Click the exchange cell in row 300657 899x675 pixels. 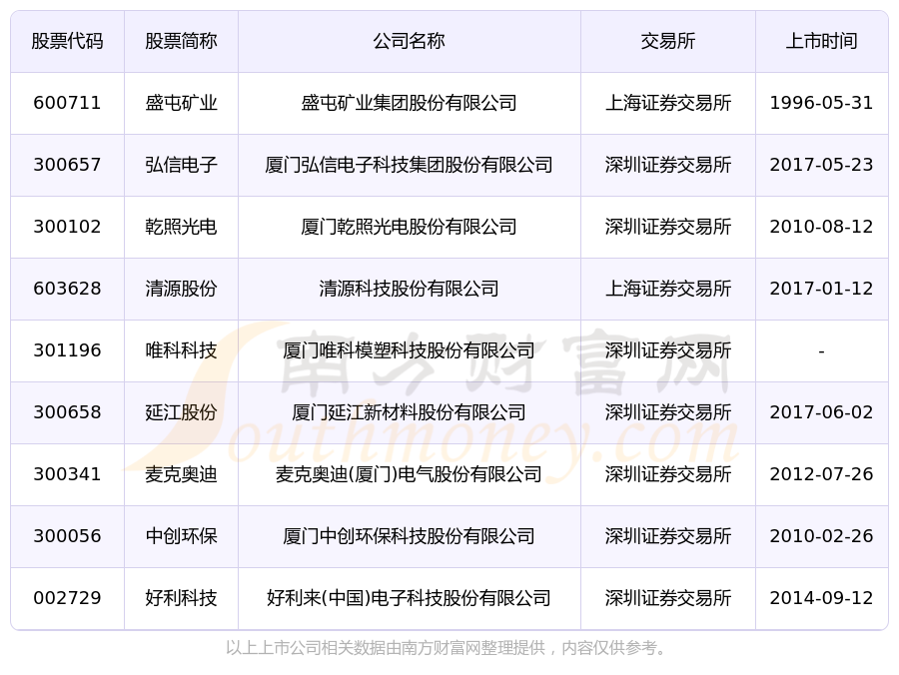point(668,165)
